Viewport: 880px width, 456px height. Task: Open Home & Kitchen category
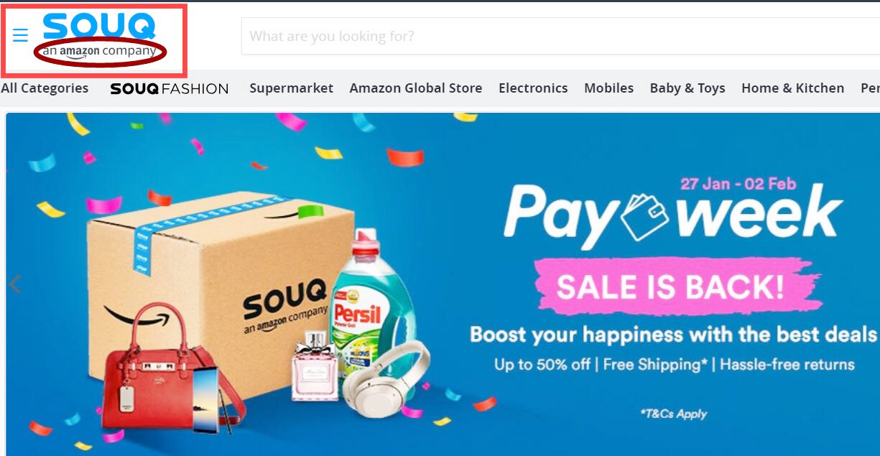(x=793, y=88)
